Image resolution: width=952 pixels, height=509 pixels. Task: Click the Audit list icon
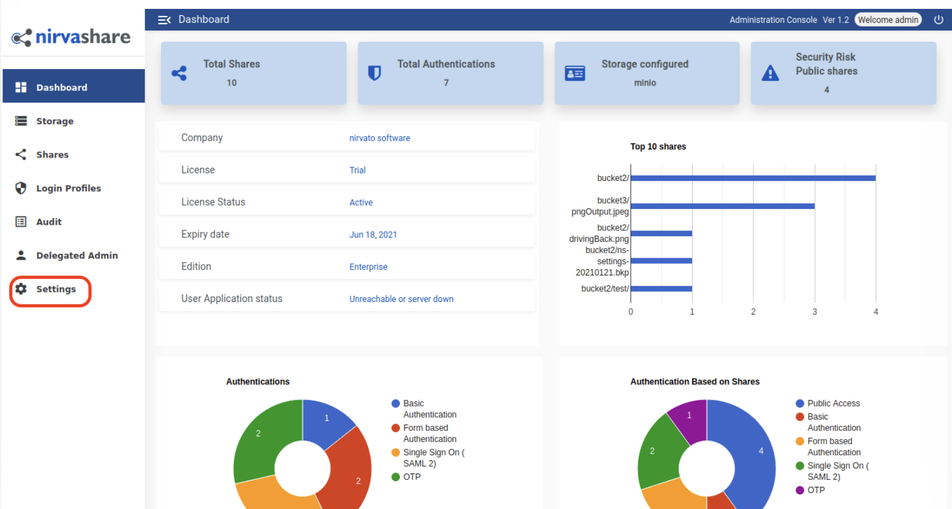(21, 221)
